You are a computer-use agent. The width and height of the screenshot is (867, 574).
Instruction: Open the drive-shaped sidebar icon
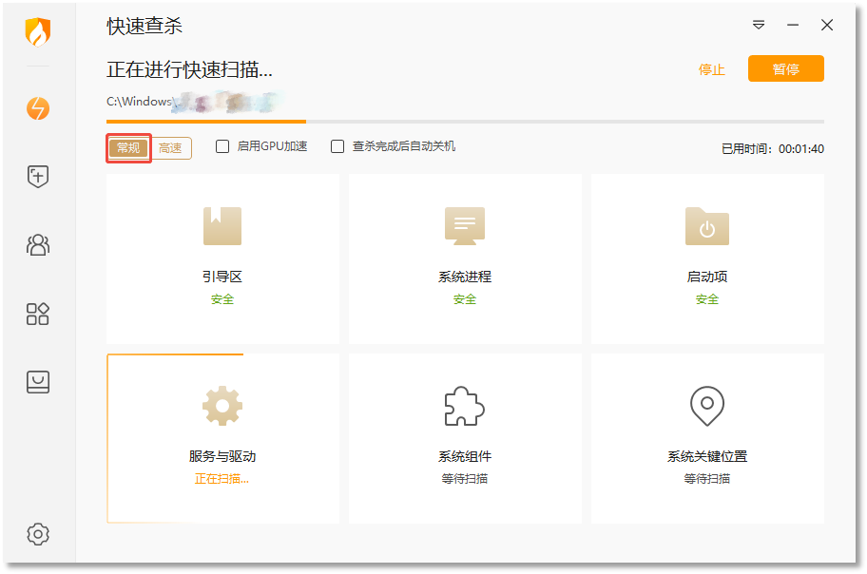[x=38, y=382]
